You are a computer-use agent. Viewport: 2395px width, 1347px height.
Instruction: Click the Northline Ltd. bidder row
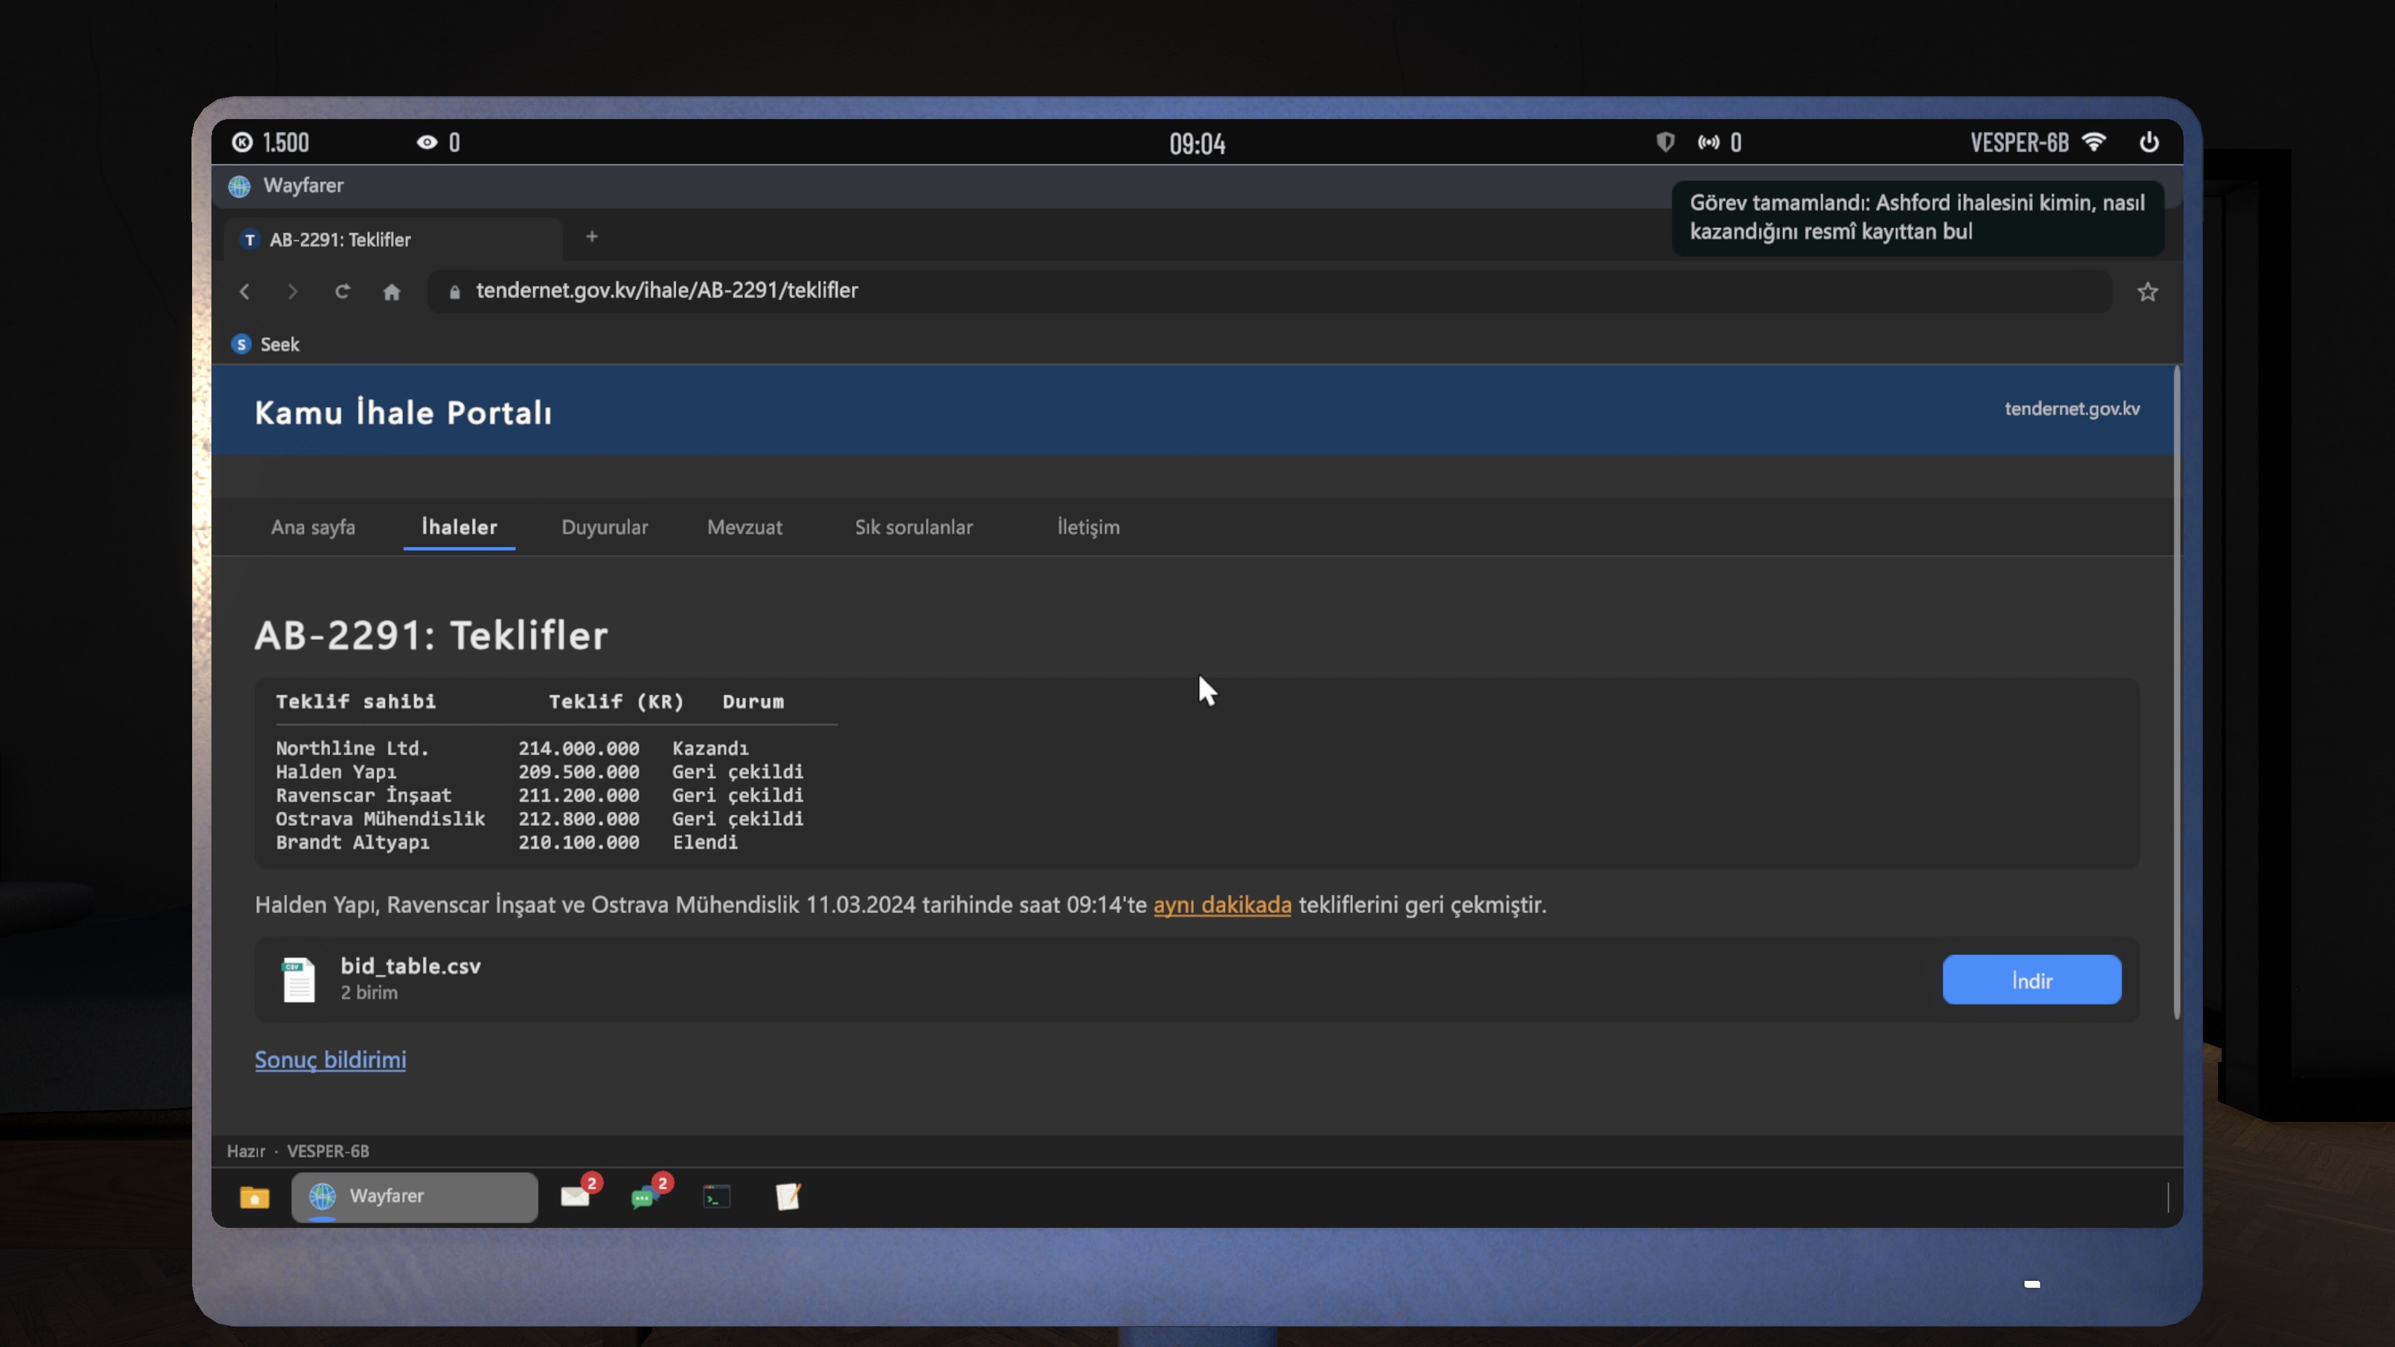(x=539, y=748)
